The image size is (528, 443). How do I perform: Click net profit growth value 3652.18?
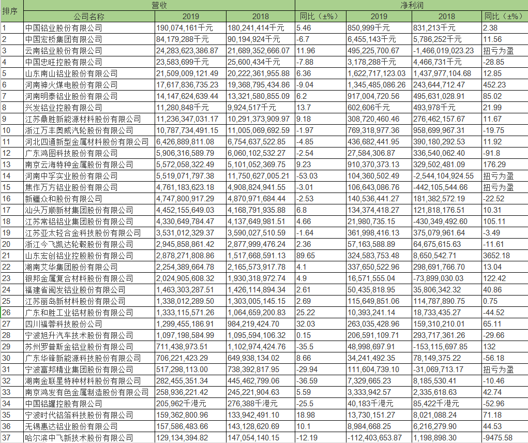click(x=505, y=256)
